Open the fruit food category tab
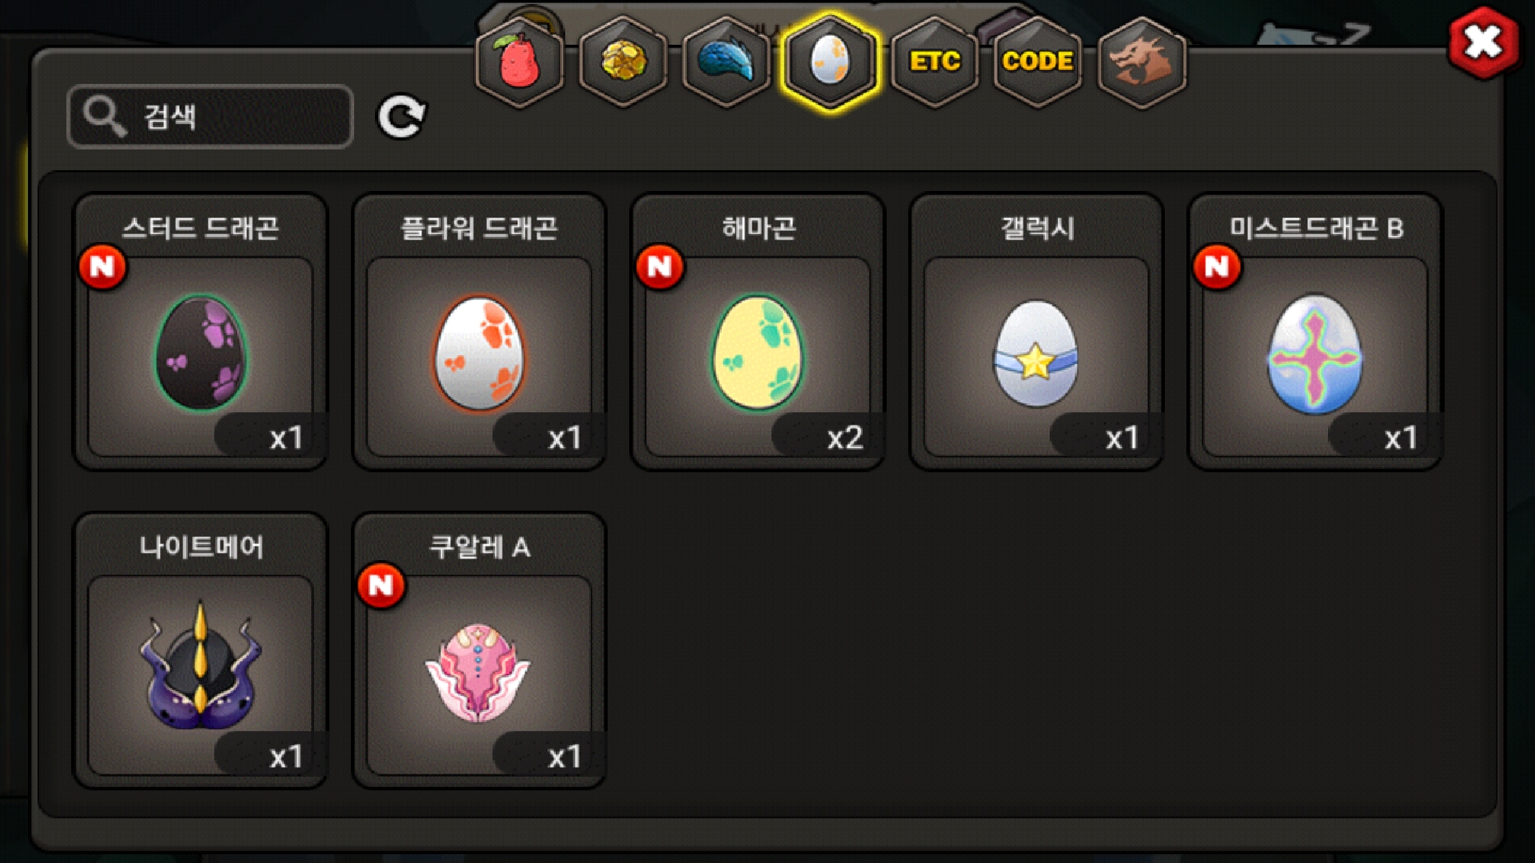The image size is (1535, 863). coord(520,62)
